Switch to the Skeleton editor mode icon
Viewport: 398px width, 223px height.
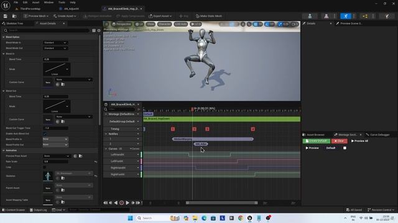pyautogui.click(x=310, y=16)
